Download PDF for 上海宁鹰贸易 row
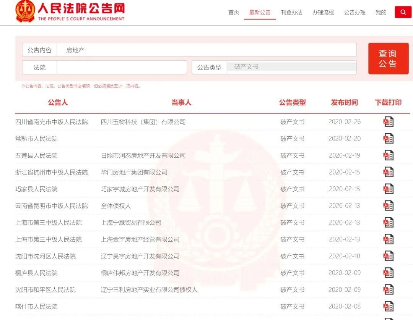The image size is (413, 320). pos(388,223)
